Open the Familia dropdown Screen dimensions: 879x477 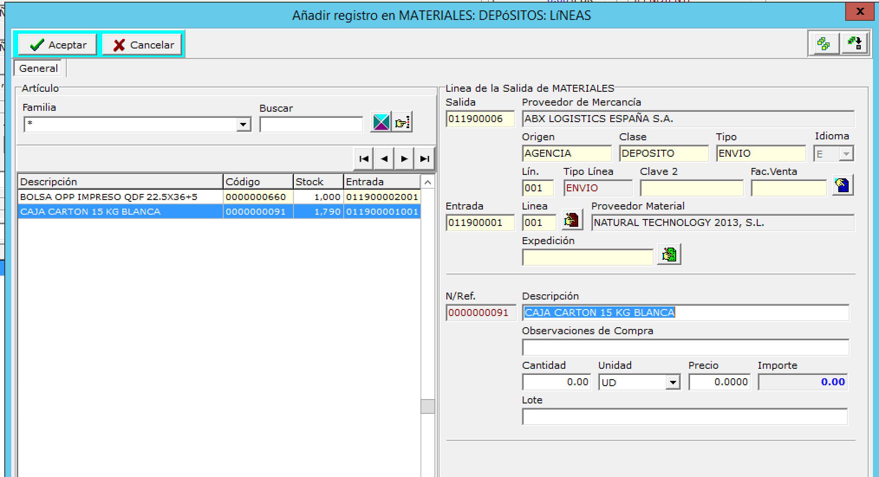[x=244, y=125]
